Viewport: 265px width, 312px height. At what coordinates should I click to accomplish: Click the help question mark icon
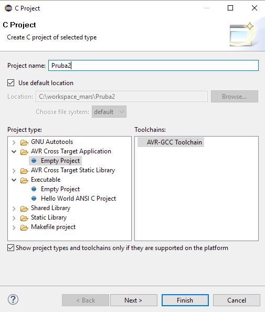click(13, 299)
